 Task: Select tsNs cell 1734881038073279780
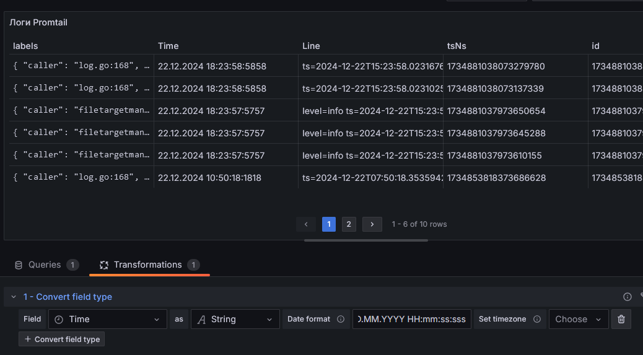click(x=515, y=66)
